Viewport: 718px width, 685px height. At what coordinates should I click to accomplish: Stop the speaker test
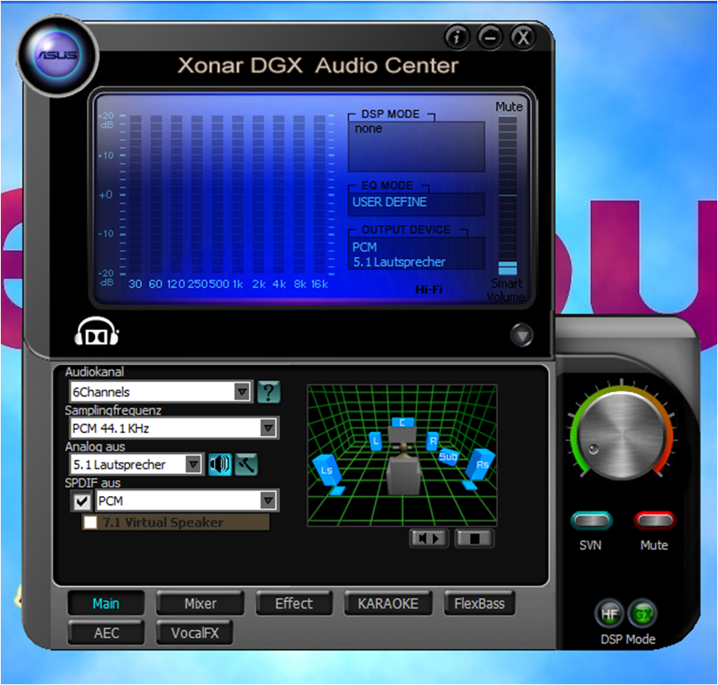coord(475,538)
